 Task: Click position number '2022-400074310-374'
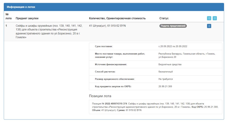tap(116, 104)
